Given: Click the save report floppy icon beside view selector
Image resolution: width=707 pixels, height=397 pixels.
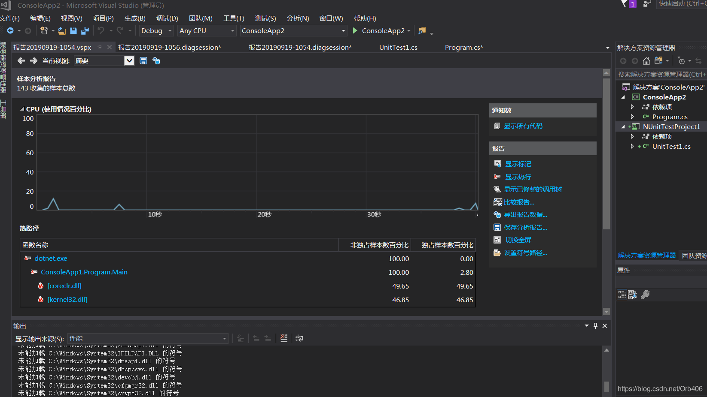Looking at the screenshot, I should [x=143, y=61].
